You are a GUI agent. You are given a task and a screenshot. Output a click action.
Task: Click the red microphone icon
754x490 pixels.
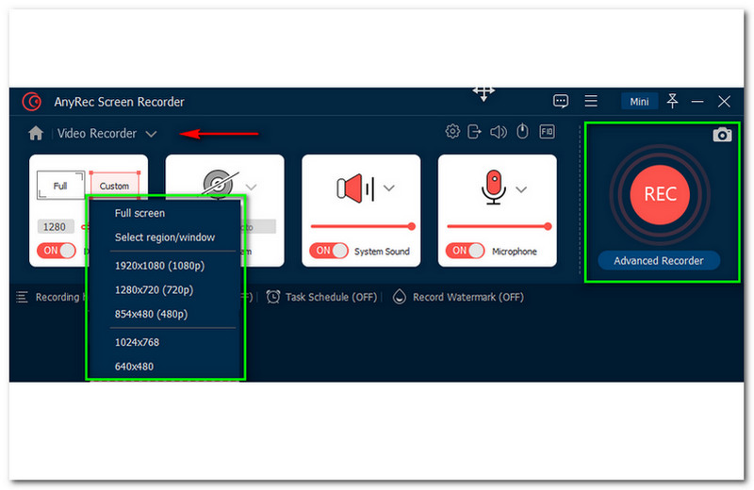(493, 188)
